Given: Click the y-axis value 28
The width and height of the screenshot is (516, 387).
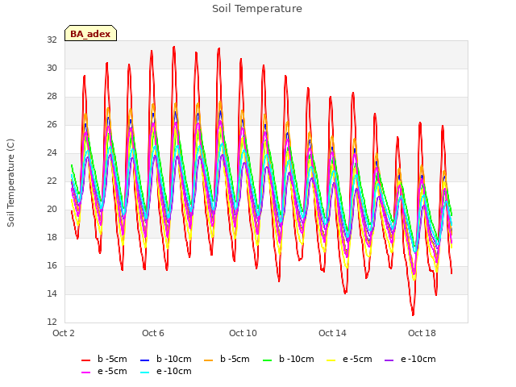Looking at the screenshot, I should click(52, 97).
